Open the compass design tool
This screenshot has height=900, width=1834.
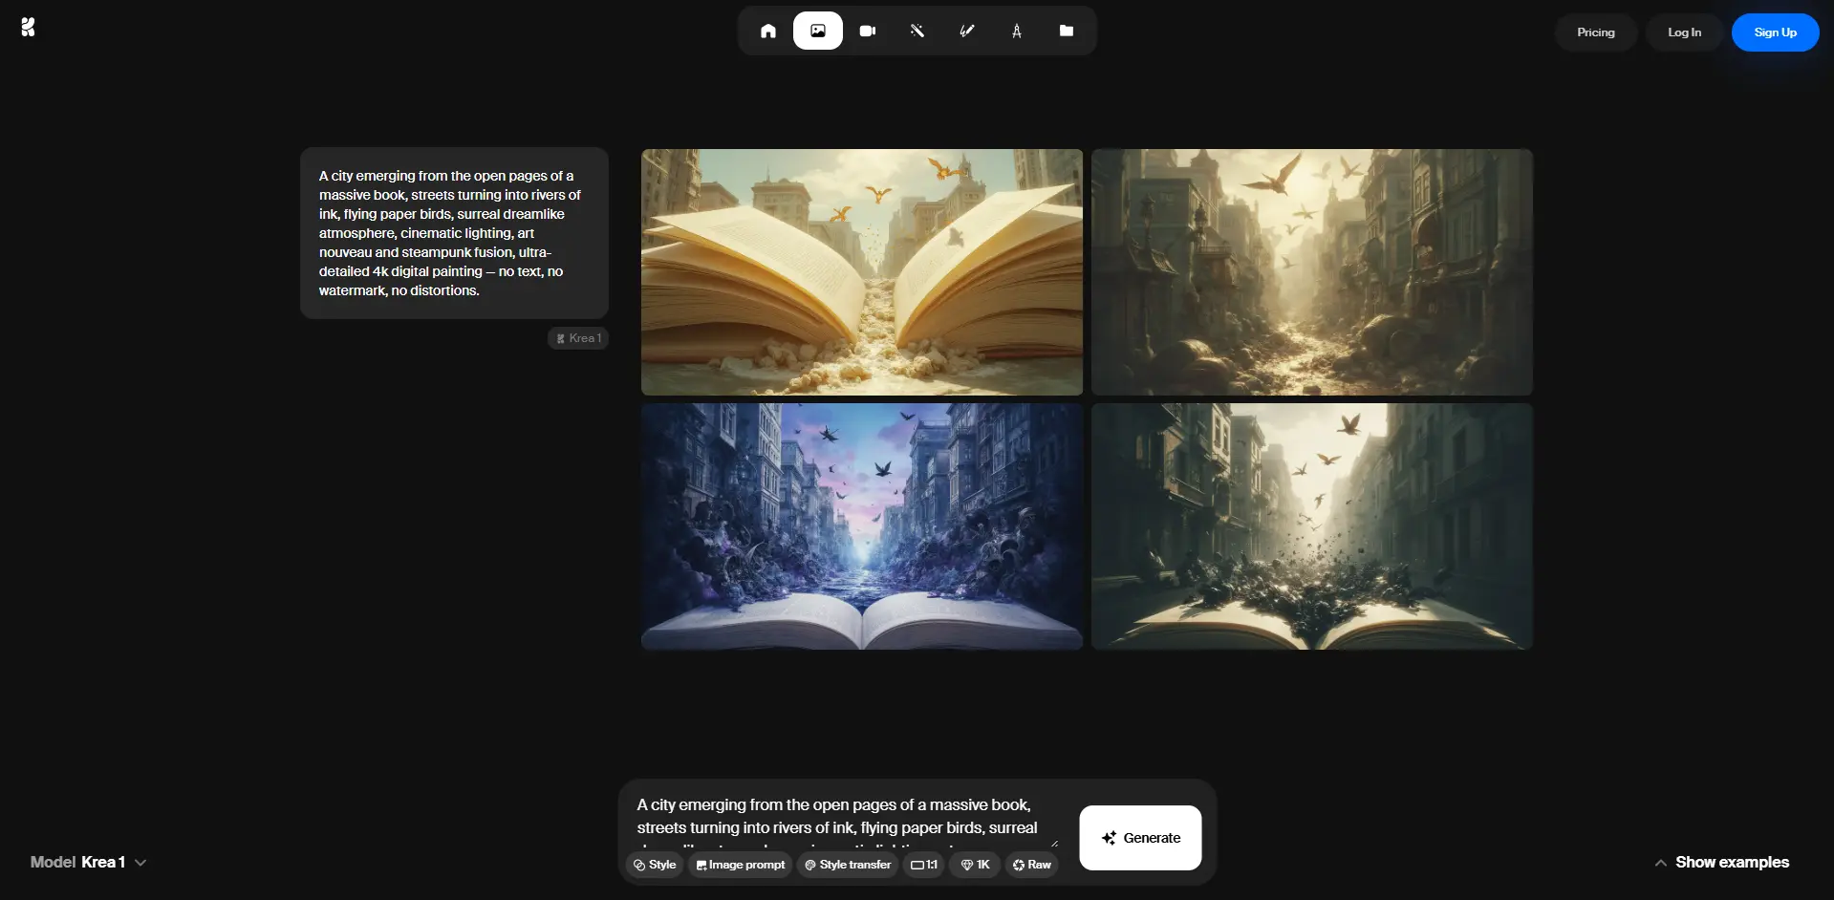pyautogui.click(x=1016, y=31)
